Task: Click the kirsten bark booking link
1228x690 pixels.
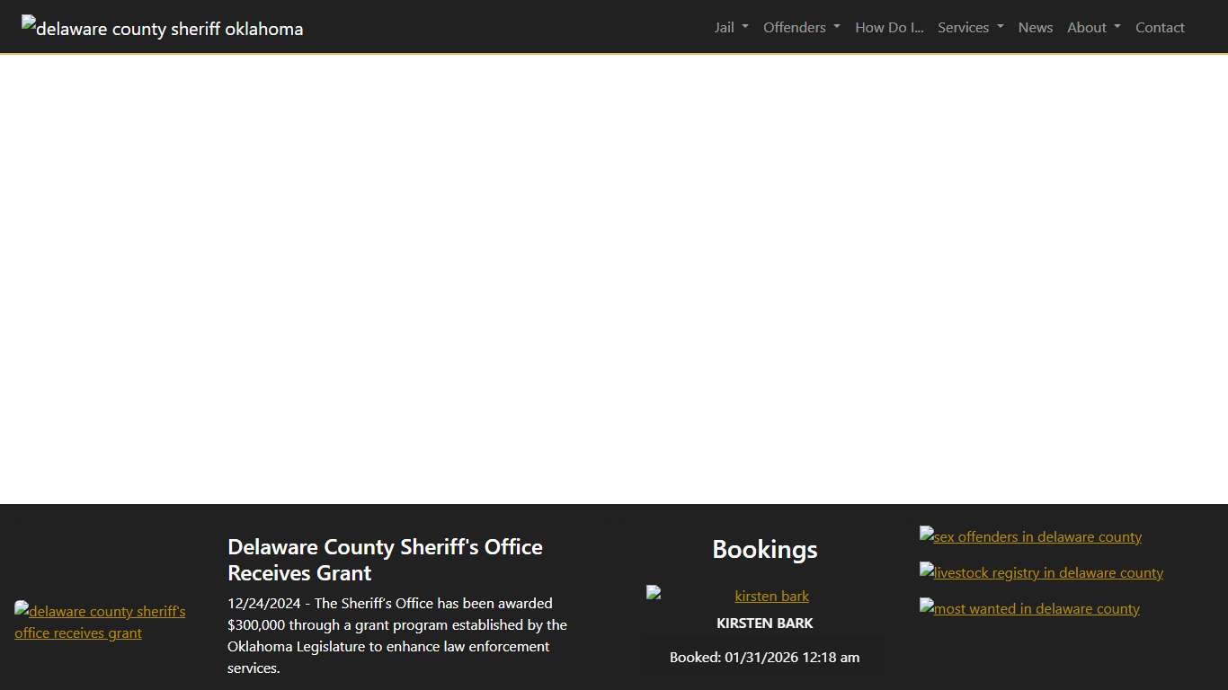Action: click(x=771, y=596)
